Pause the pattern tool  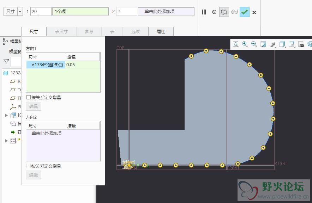tap(204, 12)
